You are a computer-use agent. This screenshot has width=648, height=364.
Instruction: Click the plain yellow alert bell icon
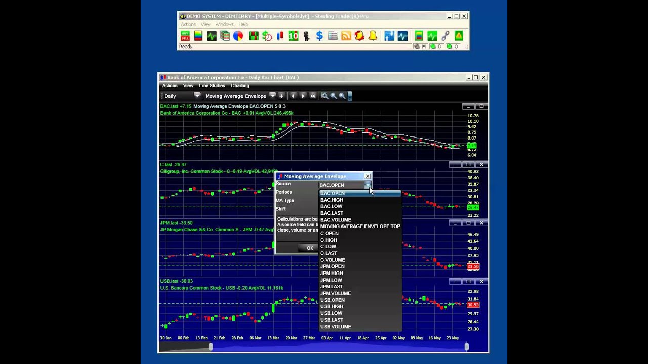(373, 36)
